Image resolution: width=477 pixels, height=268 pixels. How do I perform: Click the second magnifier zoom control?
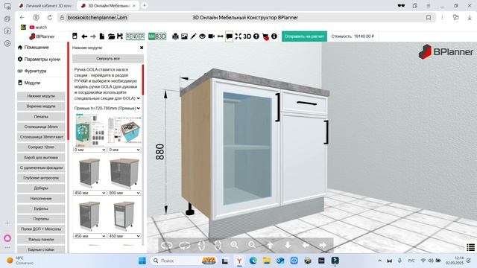pyautogui.click(x=252, y=245)
